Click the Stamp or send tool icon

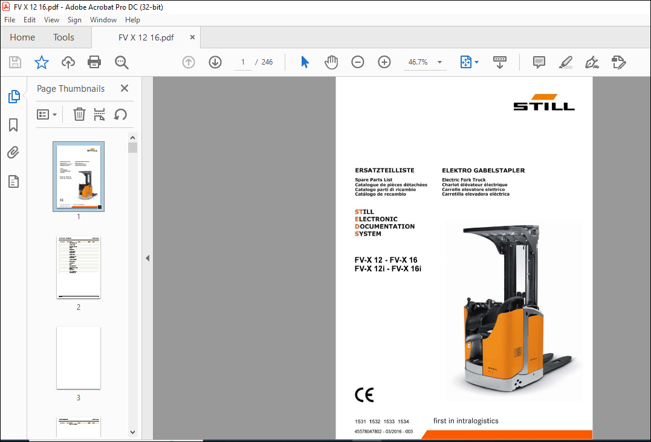click(618, 62)
